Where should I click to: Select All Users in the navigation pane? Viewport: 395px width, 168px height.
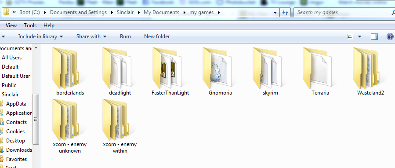[11, 58]
